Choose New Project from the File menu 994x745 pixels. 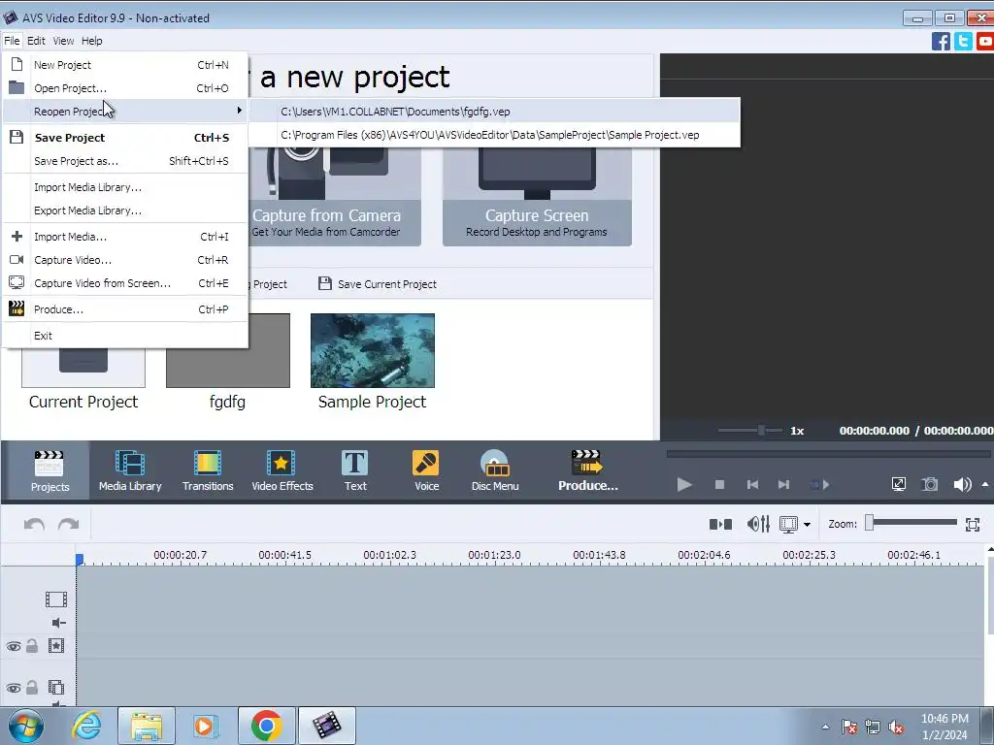click(125, 65)
